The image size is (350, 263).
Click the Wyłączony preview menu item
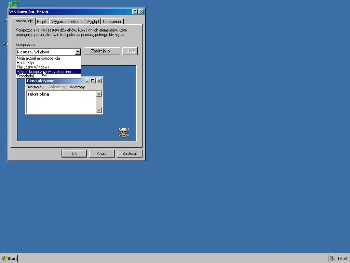click(57, 87)
